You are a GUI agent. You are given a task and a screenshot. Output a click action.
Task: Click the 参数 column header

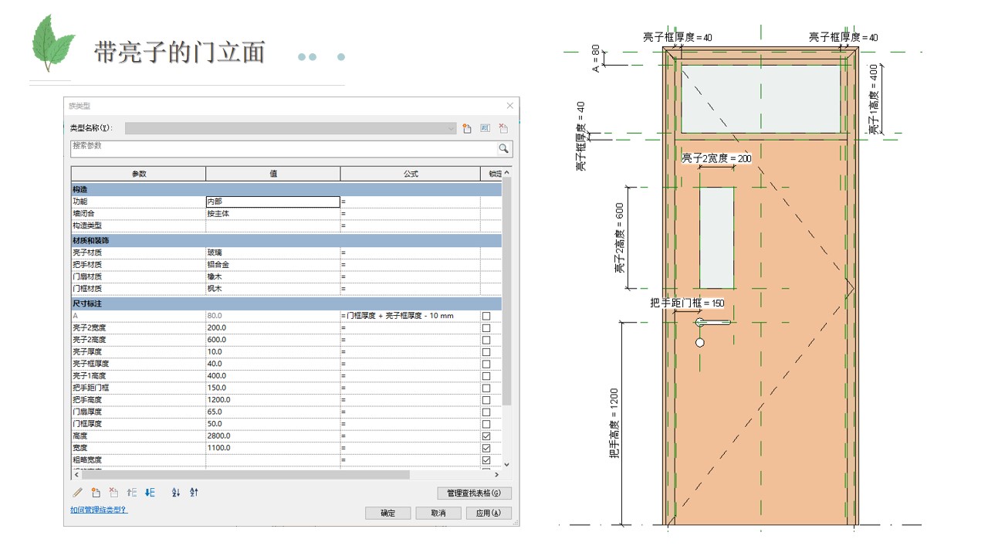pos(138,174)
